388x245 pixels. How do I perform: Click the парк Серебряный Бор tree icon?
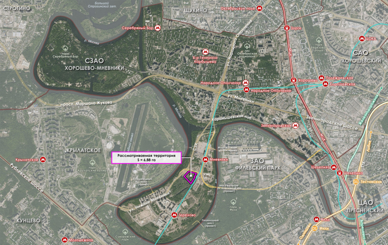(x=65, y=49)
